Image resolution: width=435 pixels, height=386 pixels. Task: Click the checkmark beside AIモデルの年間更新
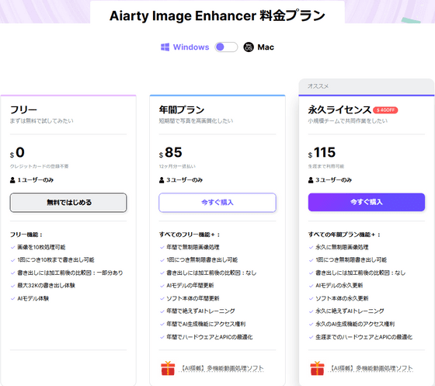coord(162,286)
